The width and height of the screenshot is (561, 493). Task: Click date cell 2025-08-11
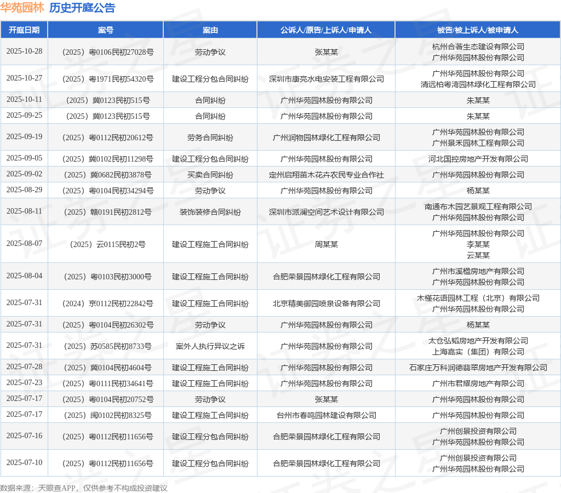pos(24,211)
